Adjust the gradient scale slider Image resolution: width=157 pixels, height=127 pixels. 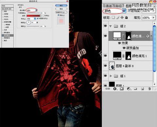click(33, 26)
